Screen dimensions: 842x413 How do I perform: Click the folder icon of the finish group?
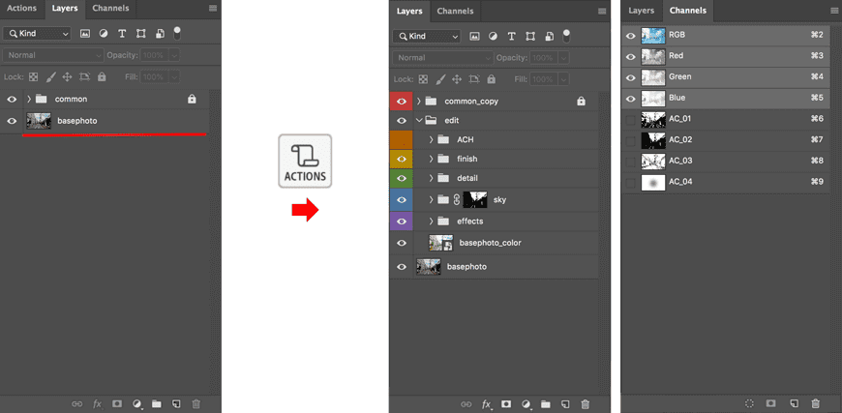tap(443, 159)
